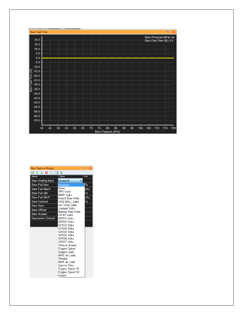The width and height of the screenshot is (243, 315).
Task: Click the table refresh toolbar icon
Action: click(x=57, y=173)
